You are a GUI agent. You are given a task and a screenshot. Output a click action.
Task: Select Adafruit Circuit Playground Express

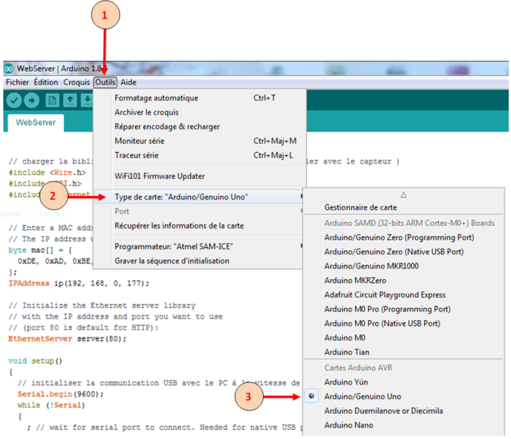[404, 295]
